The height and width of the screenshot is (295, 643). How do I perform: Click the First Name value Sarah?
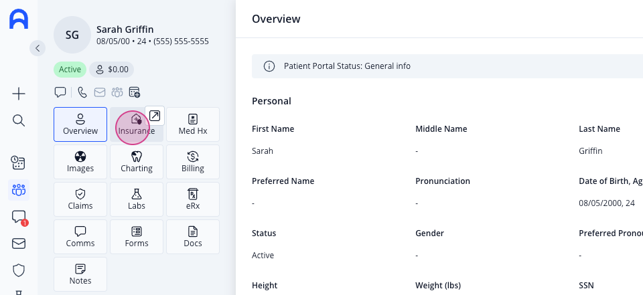(x=263, y=151)
